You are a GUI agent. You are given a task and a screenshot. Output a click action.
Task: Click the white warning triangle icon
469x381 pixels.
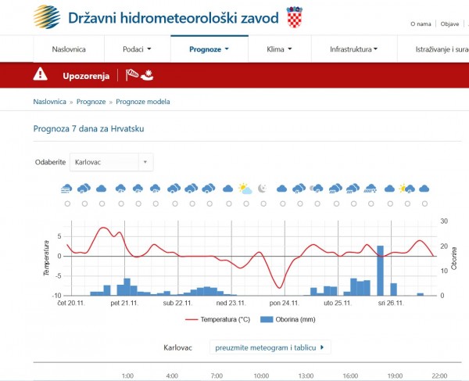pos(40,74)
